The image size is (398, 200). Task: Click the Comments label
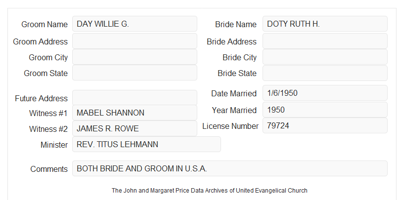coord(49,169)
